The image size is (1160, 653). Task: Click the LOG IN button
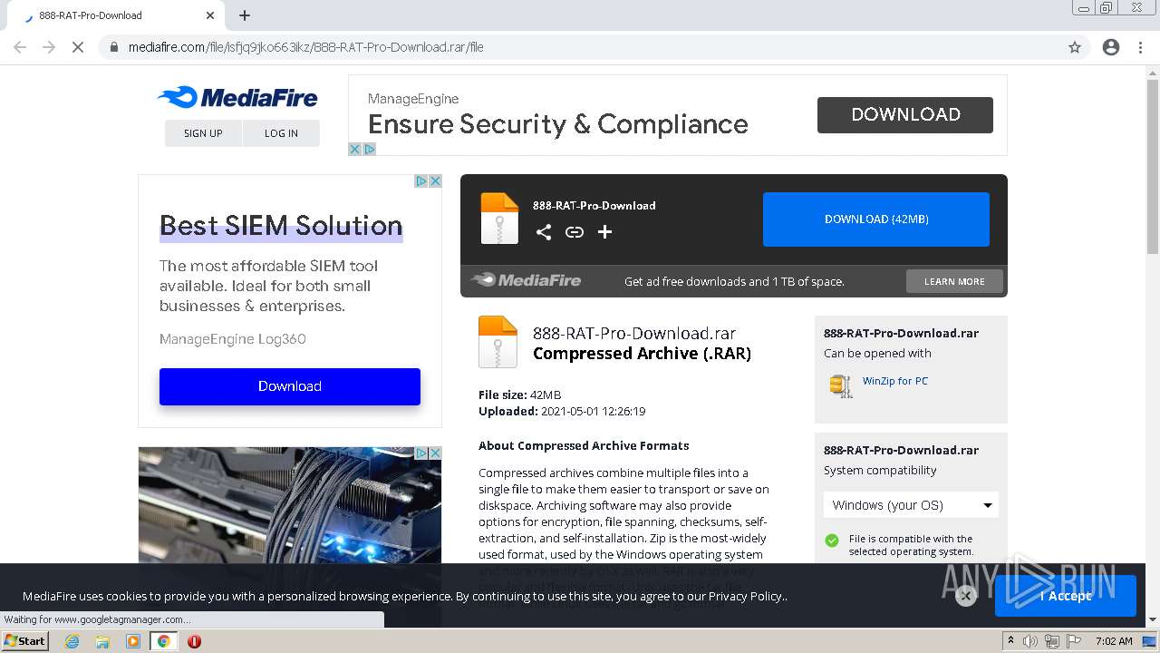click(281, 133)
